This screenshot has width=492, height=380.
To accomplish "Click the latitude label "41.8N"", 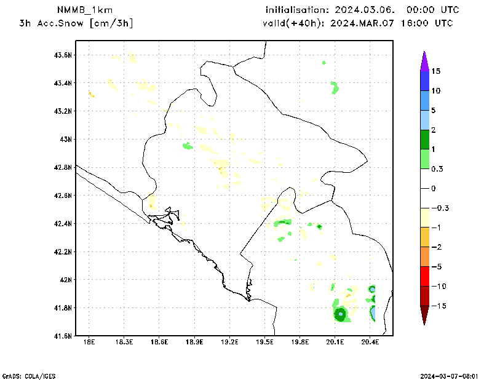I will pyautogui.click(x=63, y=308).
